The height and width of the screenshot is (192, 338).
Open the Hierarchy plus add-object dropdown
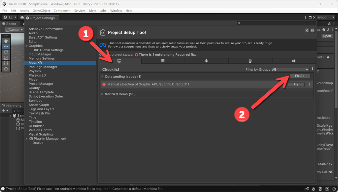pos(5,111)
